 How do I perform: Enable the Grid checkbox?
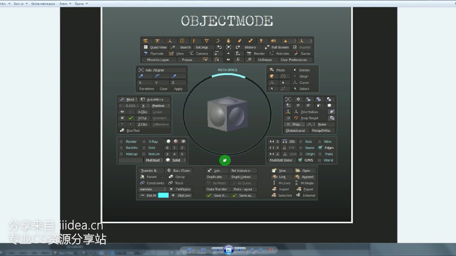pyautogui.click(x=144, y=148)
